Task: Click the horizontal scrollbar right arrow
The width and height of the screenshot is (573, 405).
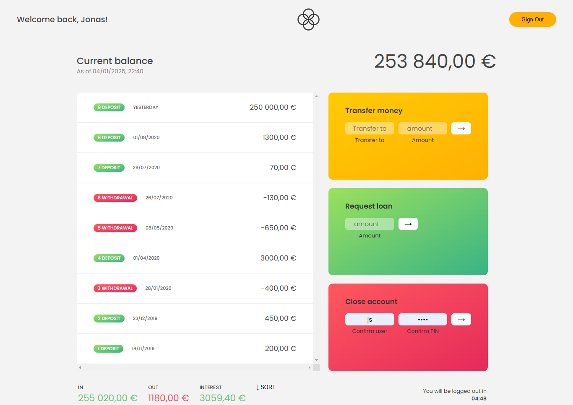Action: click(x=310, y=367)
